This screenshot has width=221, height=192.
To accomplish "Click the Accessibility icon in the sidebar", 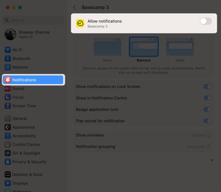I will pos(8,136).
